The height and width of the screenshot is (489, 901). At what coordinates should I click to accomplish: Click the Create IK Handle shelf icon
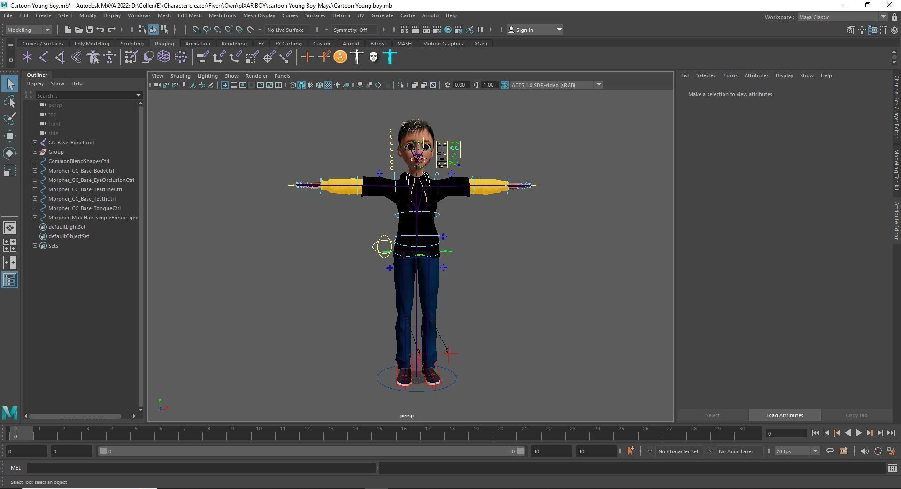tap(60, 57)
